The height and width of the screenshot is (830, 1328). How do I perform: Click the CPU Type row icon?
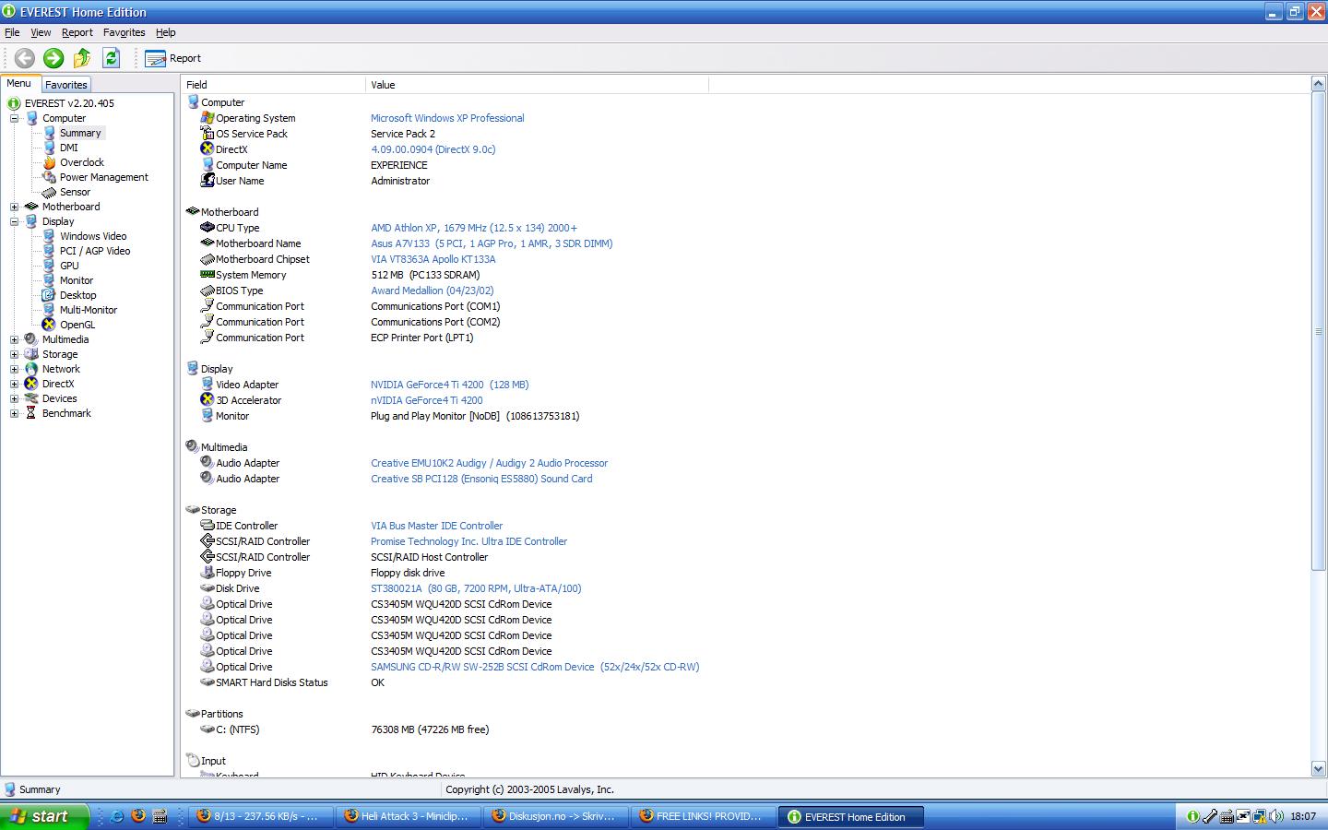[x=207, y=228]
